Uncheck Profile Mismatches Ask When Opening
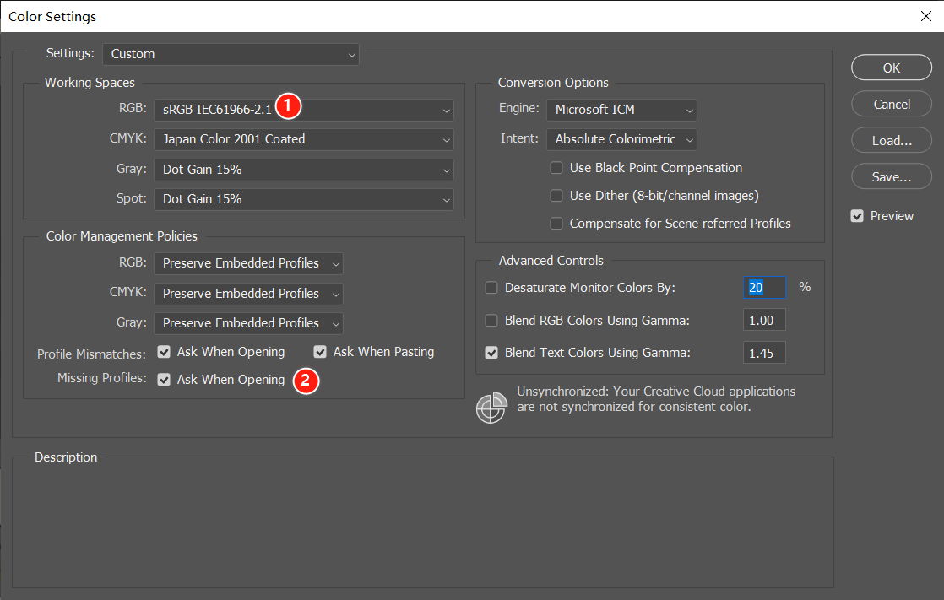The width and height of the screenshot is (944, 600). [x=164, y=352]
